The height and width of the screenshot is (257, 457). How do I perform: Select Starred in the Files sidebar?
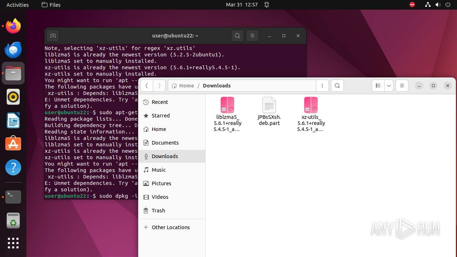(172, 116)
